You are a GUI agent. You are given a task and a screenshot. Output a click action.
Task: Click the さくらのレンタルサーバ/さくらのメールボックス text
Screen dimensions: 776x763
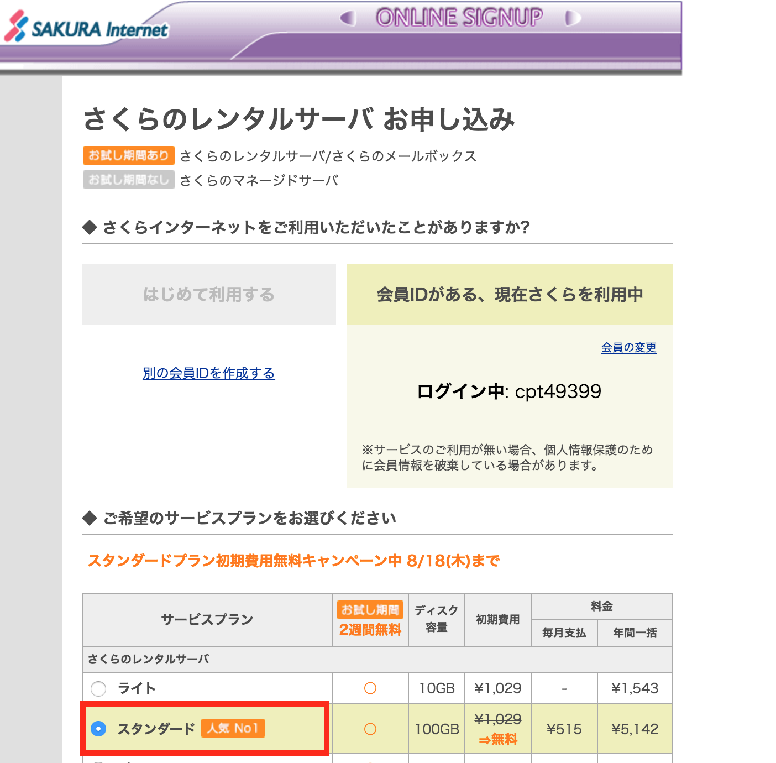(328, 156)
